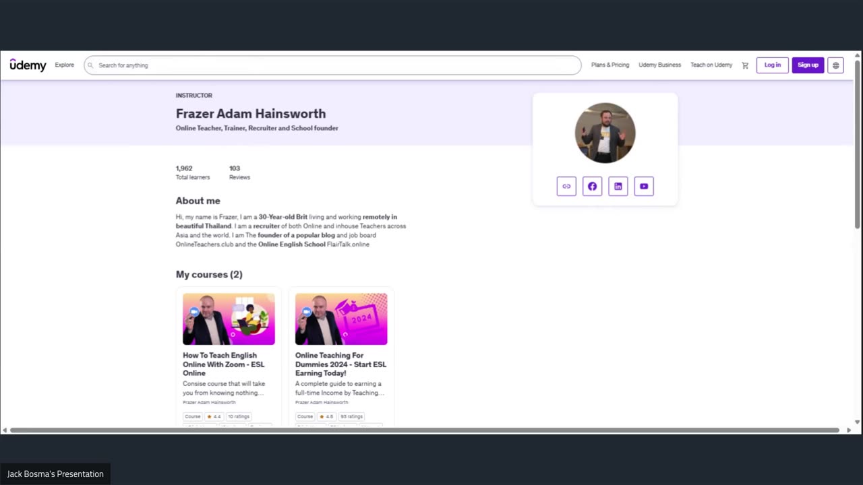Open the Udemy logo home link

point(28,65)
